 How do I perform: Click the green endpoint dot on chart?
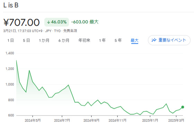coord(183,107)
